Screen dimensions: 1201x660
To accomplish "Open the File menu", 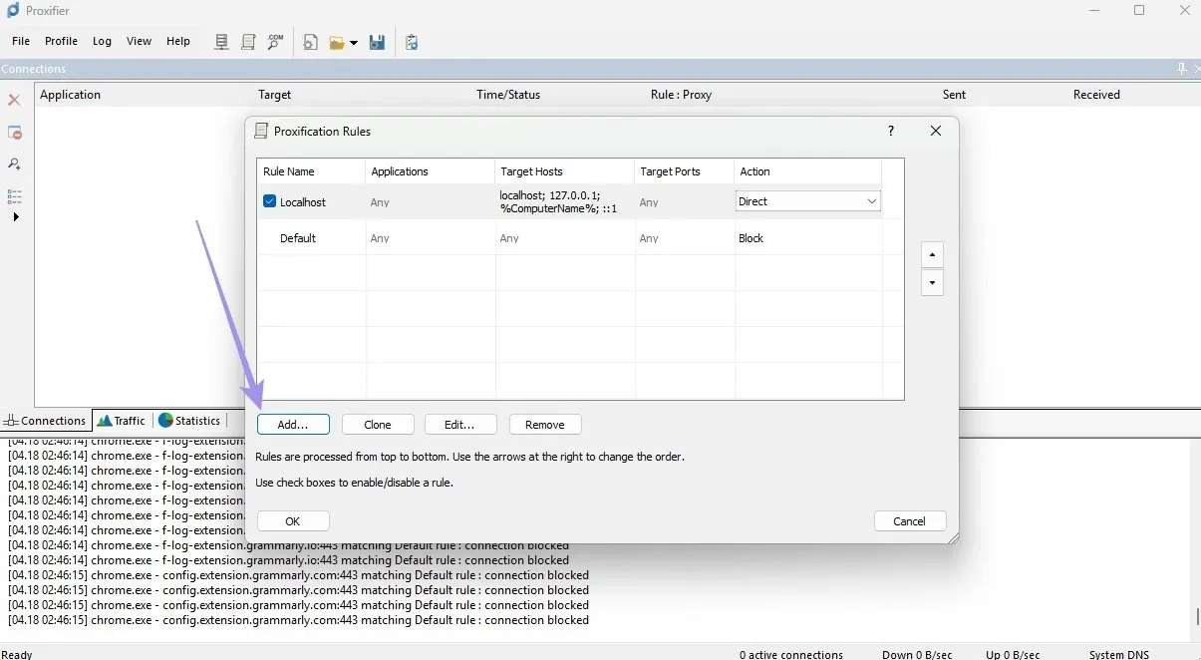I will coord(21,42).
